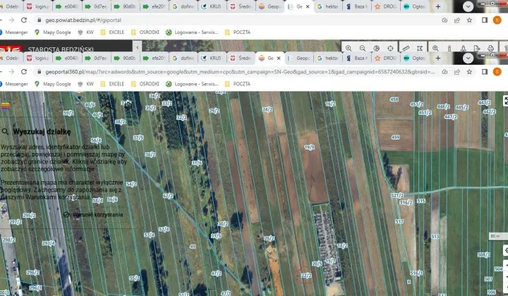
Task: Close the active Ge tab in the lower tab strip
Action: (x=280, y=58)
